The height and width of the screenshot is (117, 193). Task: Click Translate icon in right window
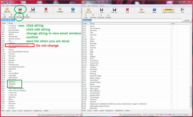tap(108, 16)
